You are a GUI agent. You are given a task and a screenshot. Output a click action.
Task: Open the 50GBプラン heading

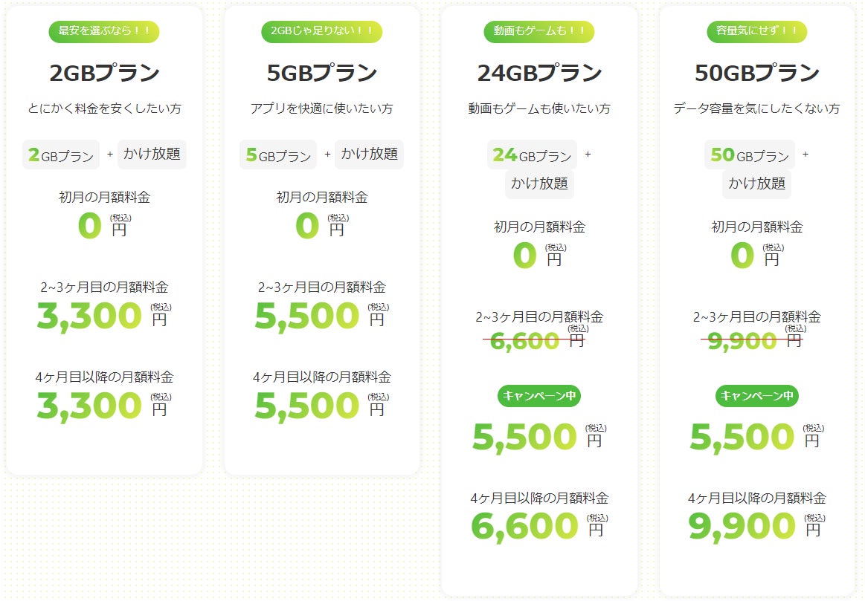756,74
